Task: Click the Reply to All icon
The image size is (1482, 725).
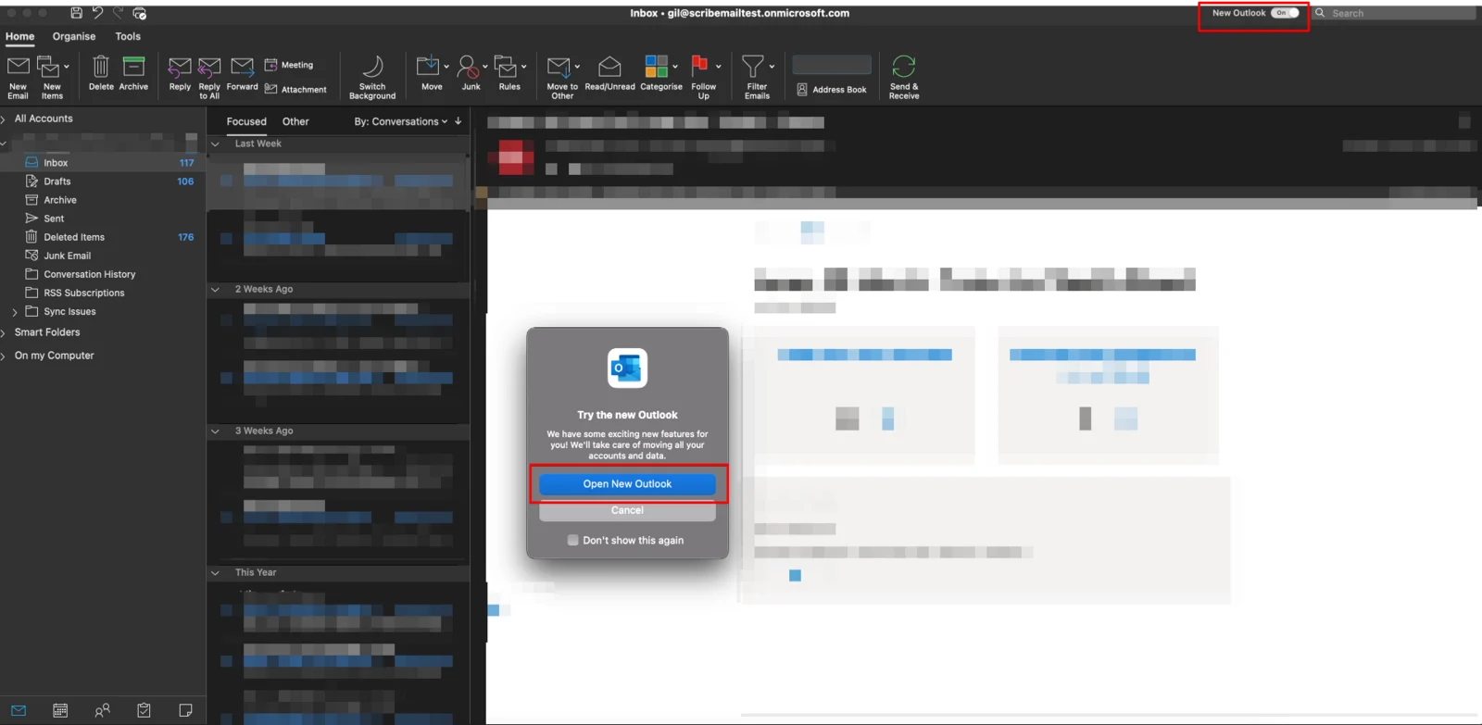Action: pyautogui.click(x=209, y=67)
